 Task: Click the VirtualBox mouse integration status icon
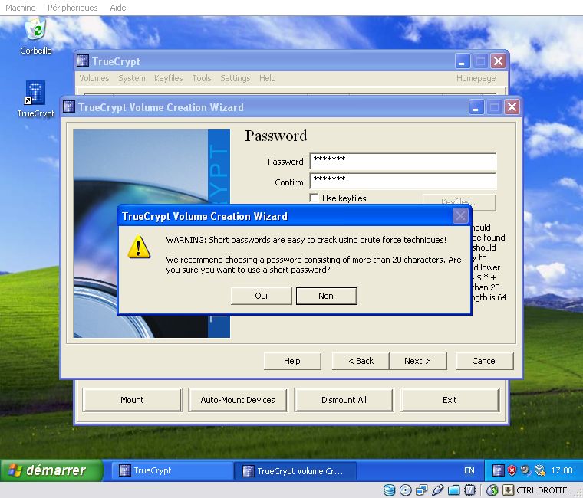[492, 490]
